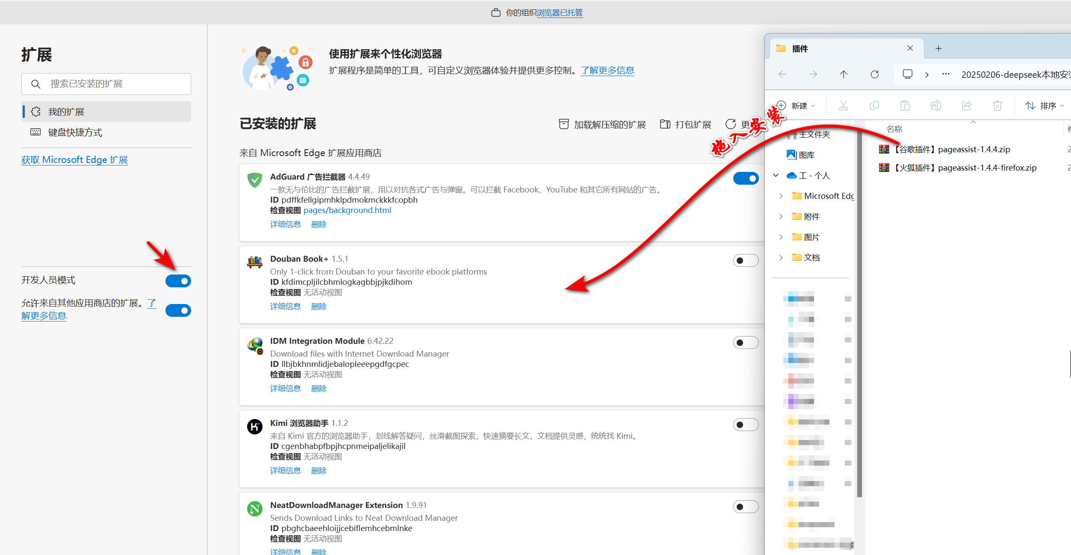Turn off 开发人员模式
This screenshot has width=1071, height=555.
point(178,280)
